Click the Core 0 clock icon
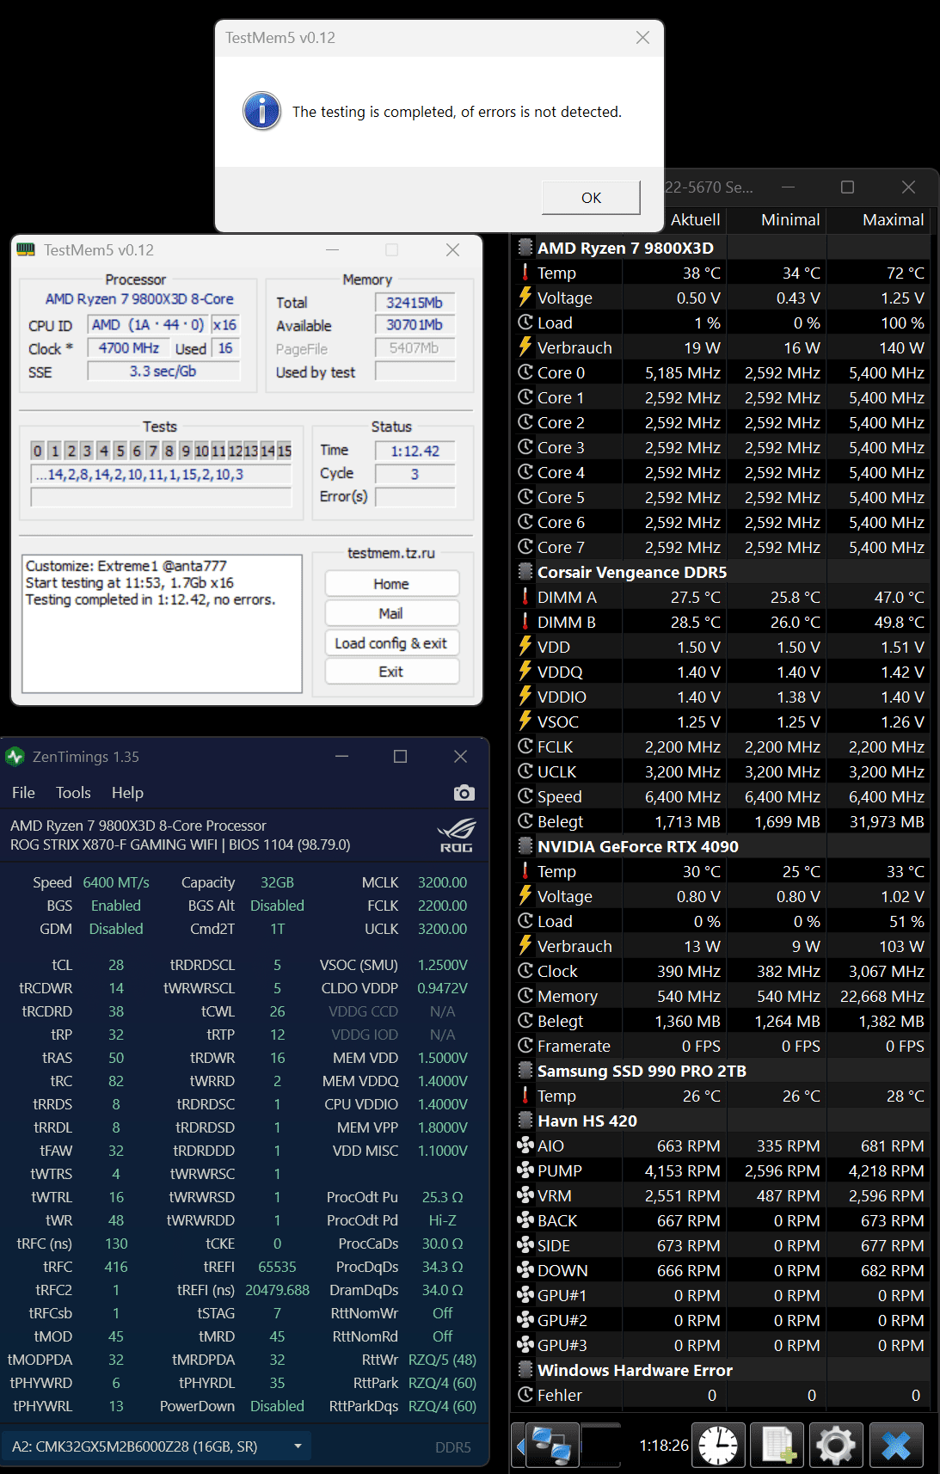940x1474 pixels. pos(525,372)
